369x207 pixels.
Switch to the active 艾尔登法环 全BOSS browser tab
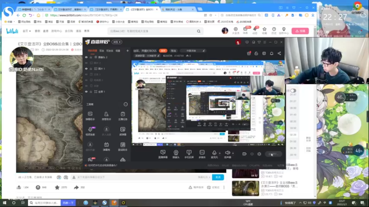(x=142, y=9)
